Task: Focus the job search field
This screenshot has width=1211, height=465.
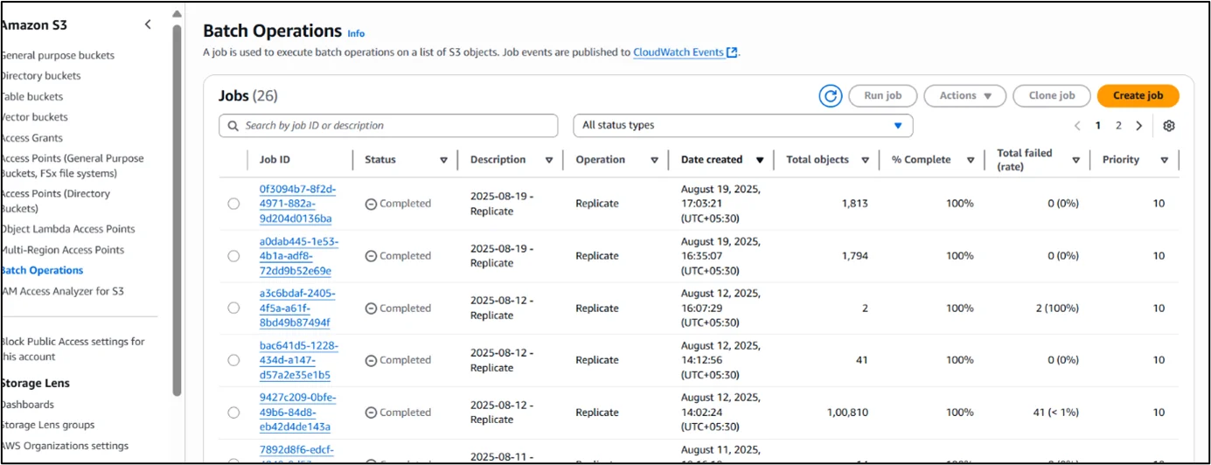Action: (388, 126)
